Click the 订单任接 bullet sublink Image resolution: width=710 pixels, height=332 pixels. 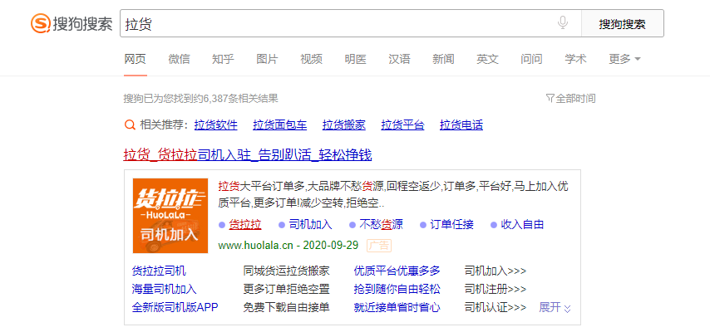(452, 224)
